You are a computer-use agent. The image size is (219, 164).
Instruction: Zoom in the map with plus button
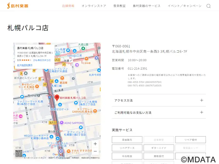(x=95, y=144)
